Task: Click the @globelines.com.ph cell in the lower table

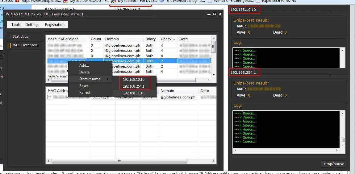Action: pos(178,97)
